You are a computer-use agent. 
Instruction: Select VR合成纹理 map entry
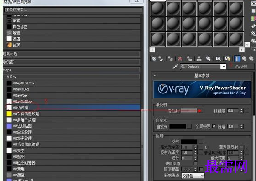point(73,132)
